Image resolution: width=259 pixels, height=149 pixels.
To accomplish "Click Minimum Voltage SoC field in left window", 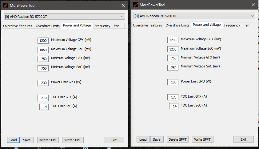I will 43,68.
